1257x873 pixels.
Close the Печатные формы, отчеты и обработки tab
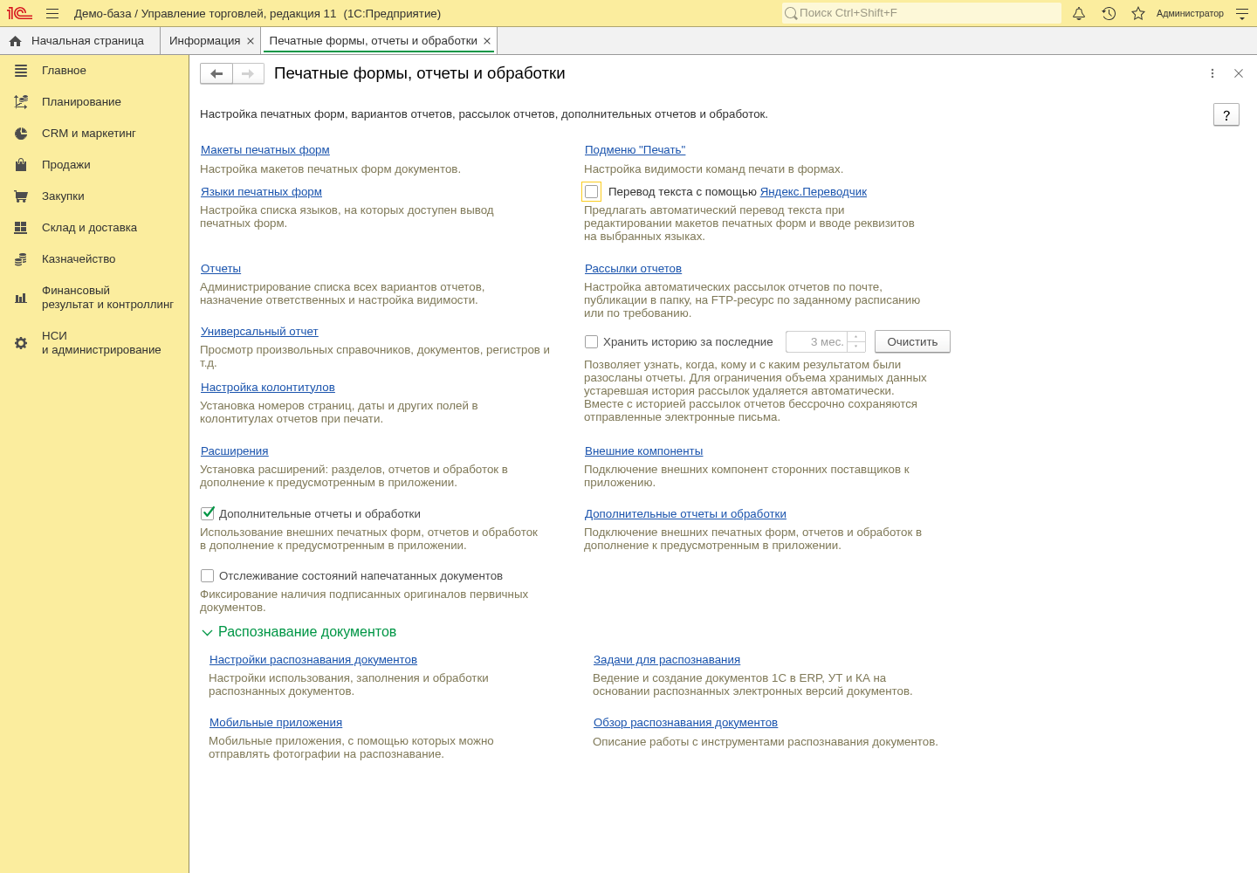click(x=487, y=41)
